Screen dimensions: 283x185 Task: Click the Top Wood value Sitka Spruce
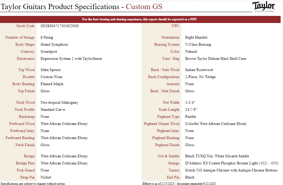tap(51, 70)
